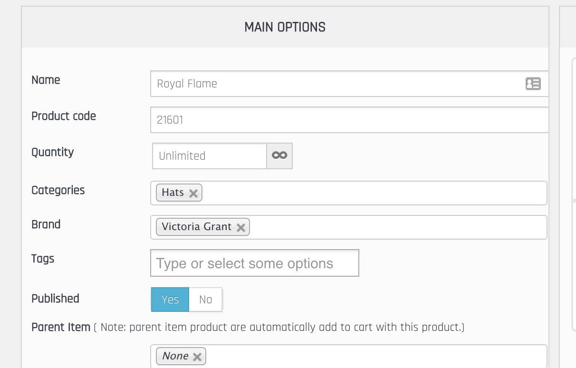Select the Hats tag label
The width and height of the screenshot is (576, 368).
point(173,193)
